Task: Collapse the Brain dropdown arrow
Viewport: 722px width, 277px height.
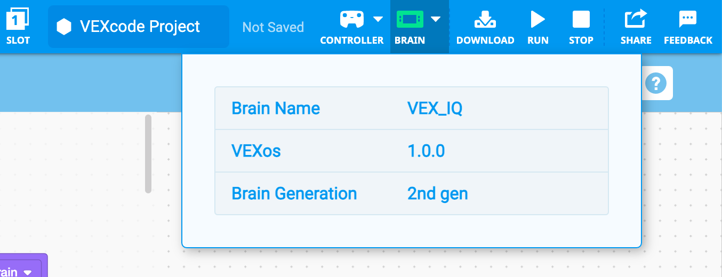Action: point(436,19)
